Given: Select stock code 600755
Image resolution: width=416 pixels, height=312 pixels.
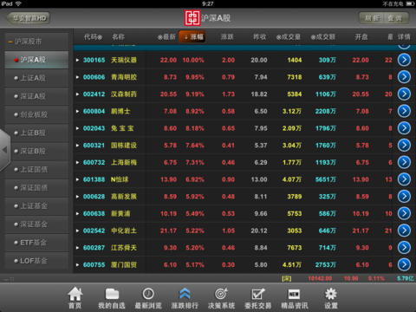Looking at the screenshot, I should (94, 264).
